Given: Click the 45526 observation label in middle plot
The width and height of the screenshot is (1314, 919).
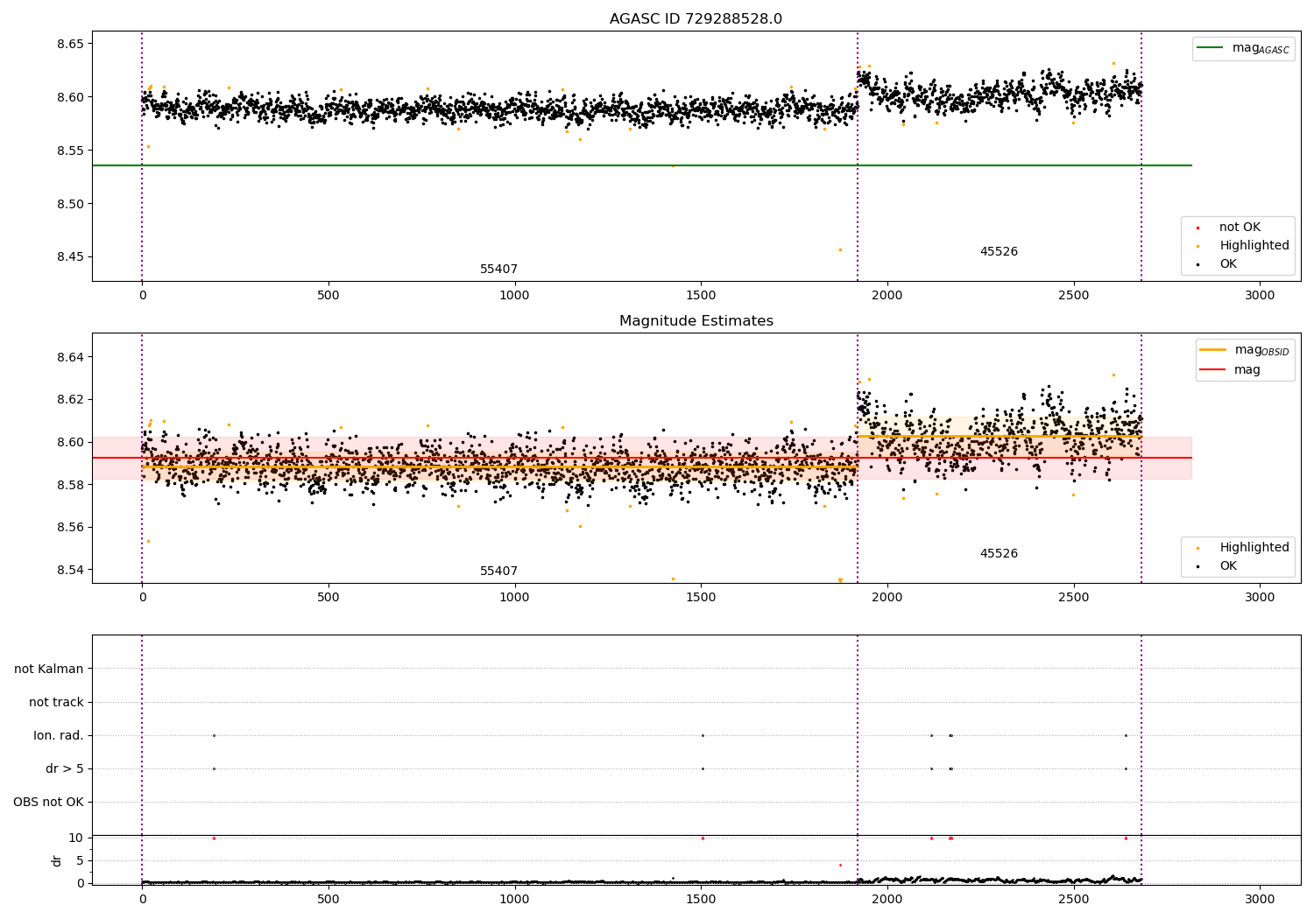Looking at the screenshot, I should tap(999, 554).
